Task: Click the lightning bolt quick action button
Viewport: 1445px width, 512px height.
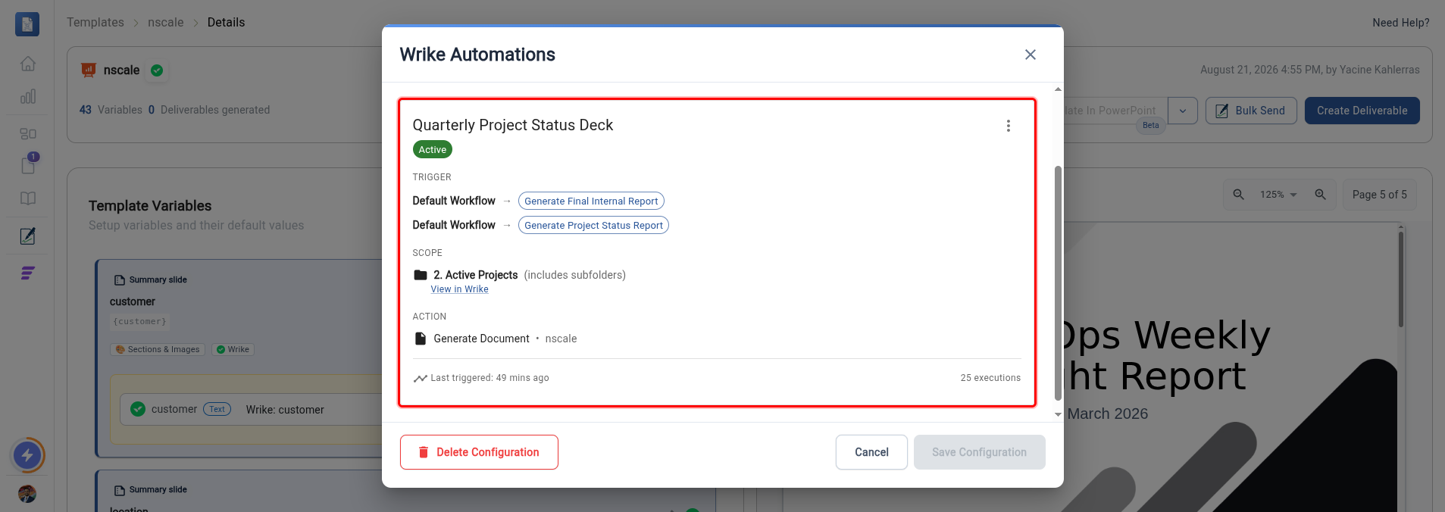Action: click(x=28, y=455)
